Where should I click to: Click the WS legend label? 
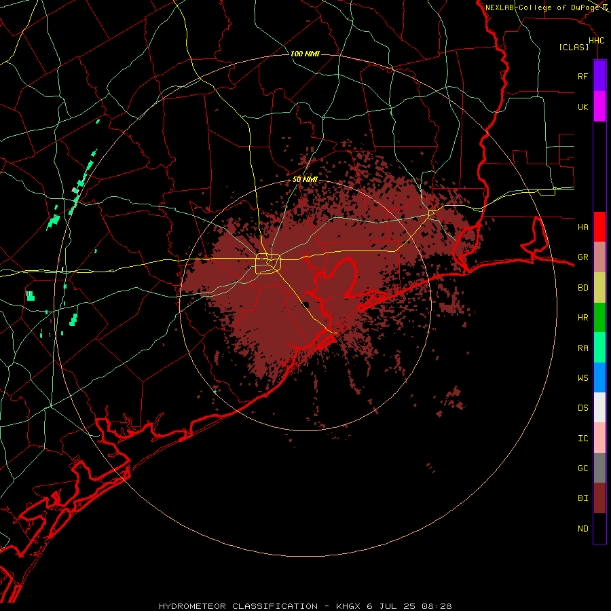click(582, 378)
